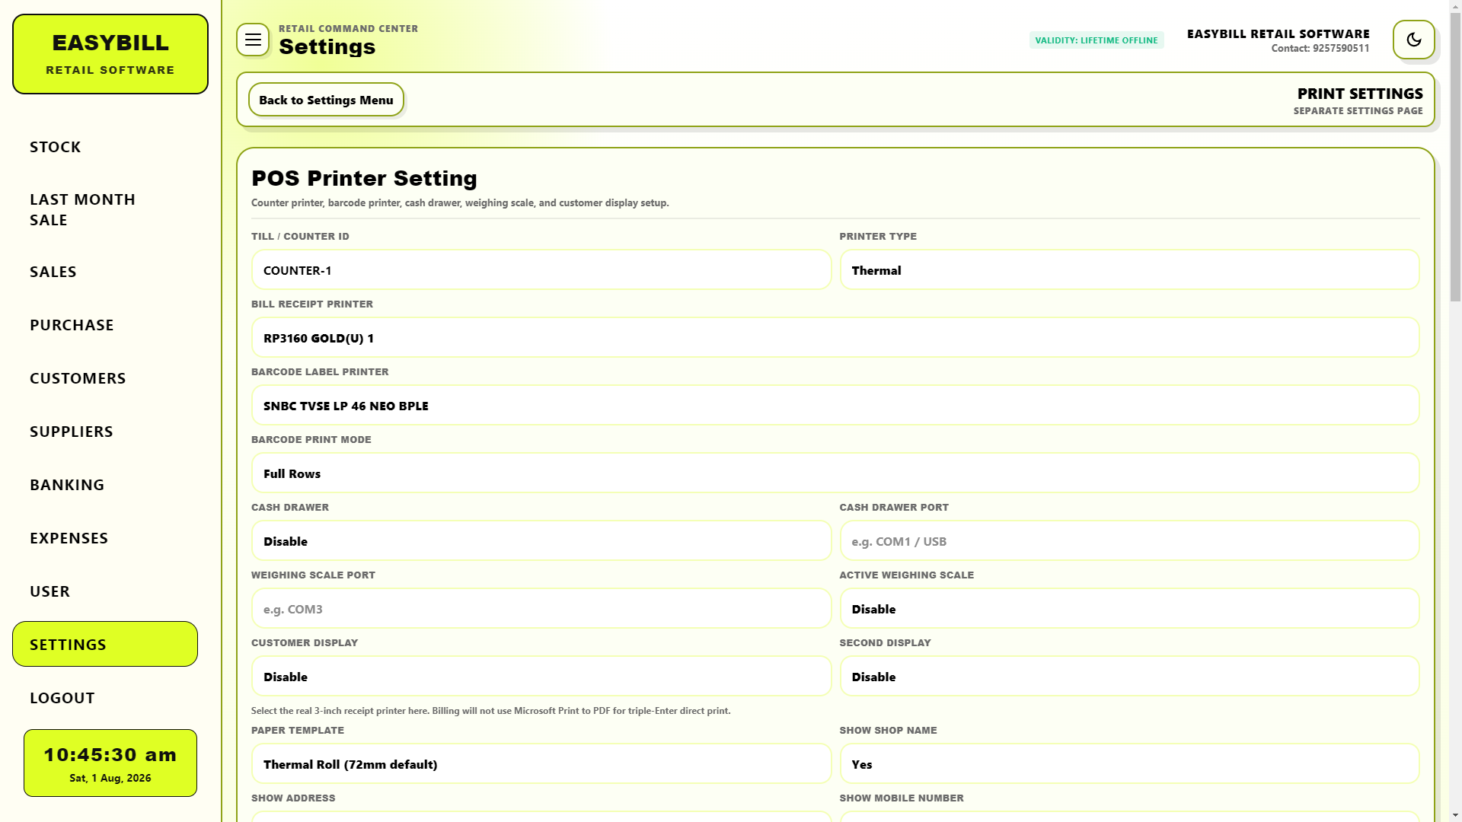Focus the Cash Drawer Port input
Viewport: 1462px width, 822px height.
pyautogui.click(x=1129, y=541)
